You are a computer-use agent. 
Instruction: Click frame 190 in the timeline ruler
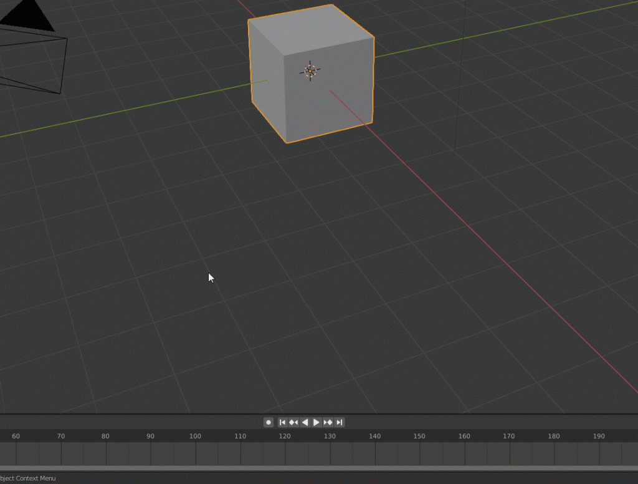[599, 436]
